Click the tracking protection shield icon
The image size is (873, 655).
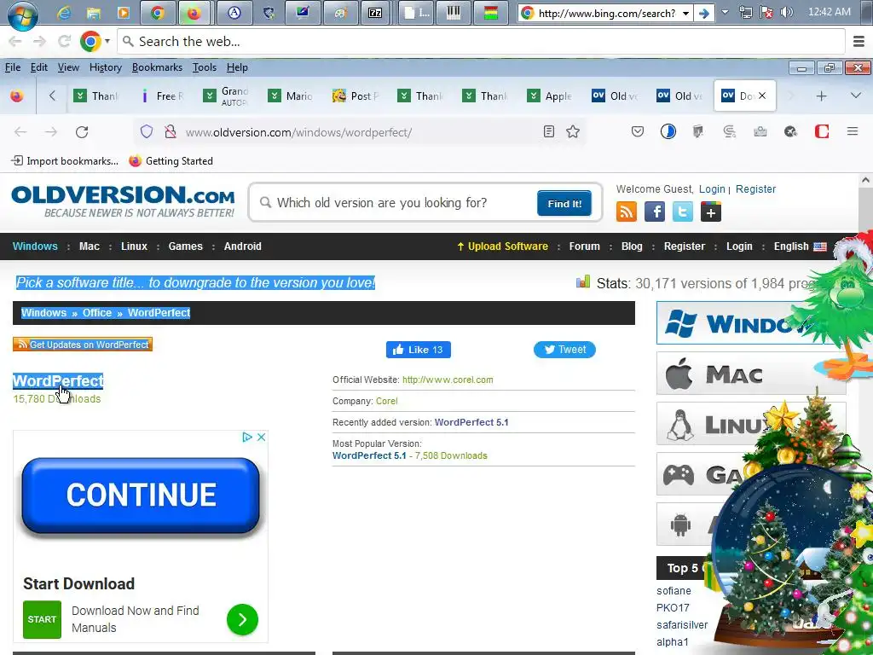click(147, 131)
